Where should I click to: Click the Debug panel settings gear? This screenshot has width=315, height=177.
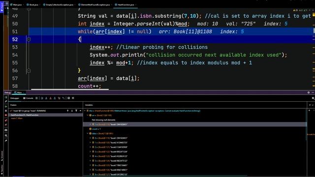pyautogui.click(x=309, y=92)
